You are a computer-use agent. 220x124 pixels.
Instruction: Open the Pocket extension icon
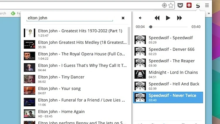[181, 5]
